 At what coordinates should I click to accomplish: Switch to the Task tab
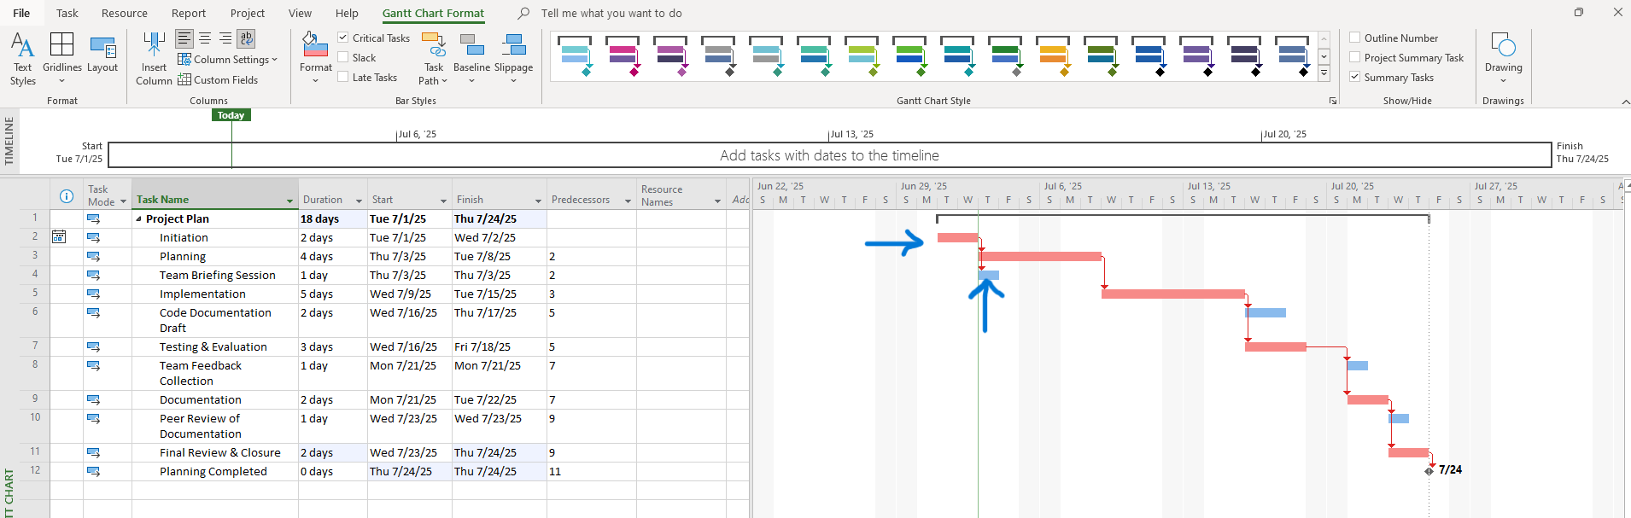click(67, 13)
